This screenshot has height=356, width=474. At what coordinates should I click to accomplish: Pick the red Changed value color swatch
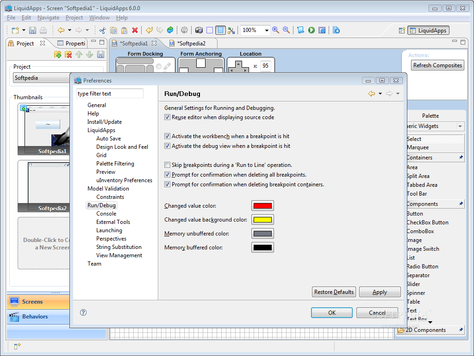coord(262,206)
